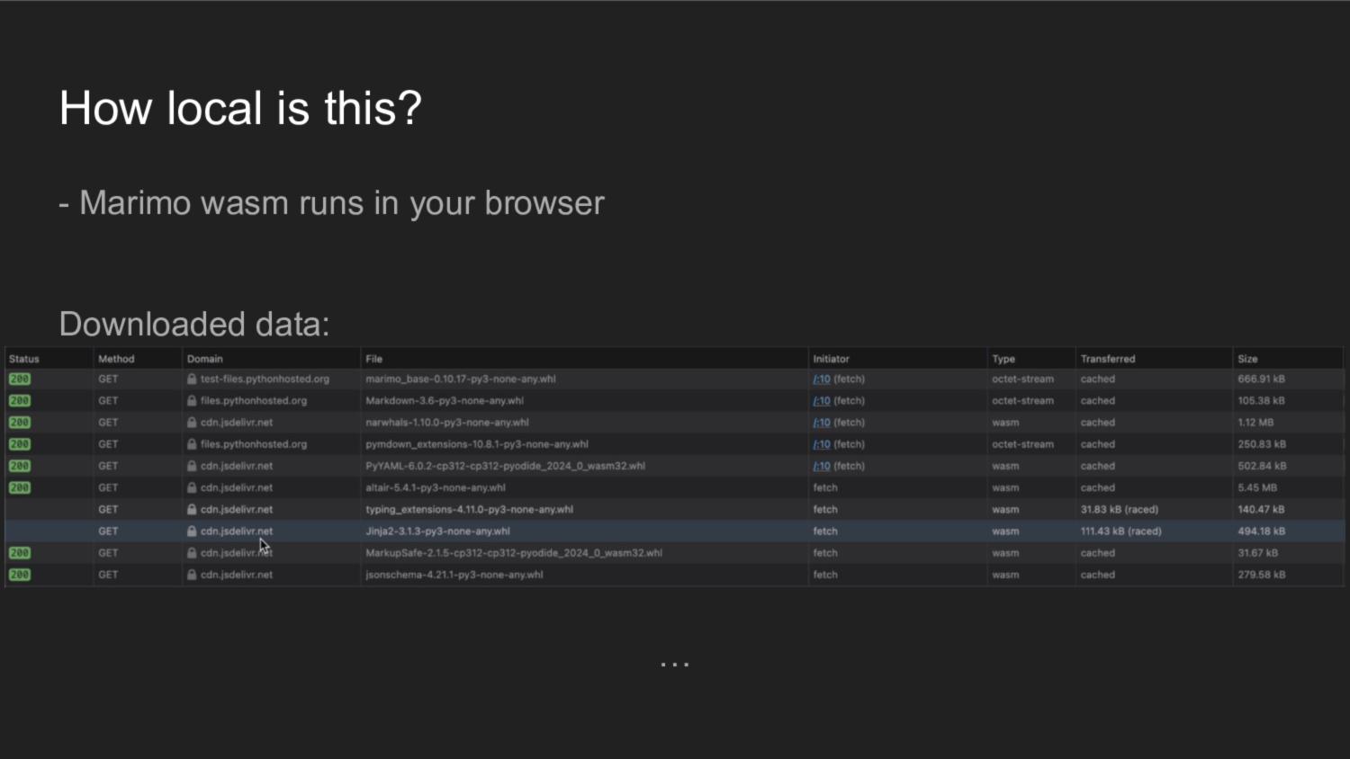Sort by File column header
1350x759 pixels.
[x=373, y=359]
